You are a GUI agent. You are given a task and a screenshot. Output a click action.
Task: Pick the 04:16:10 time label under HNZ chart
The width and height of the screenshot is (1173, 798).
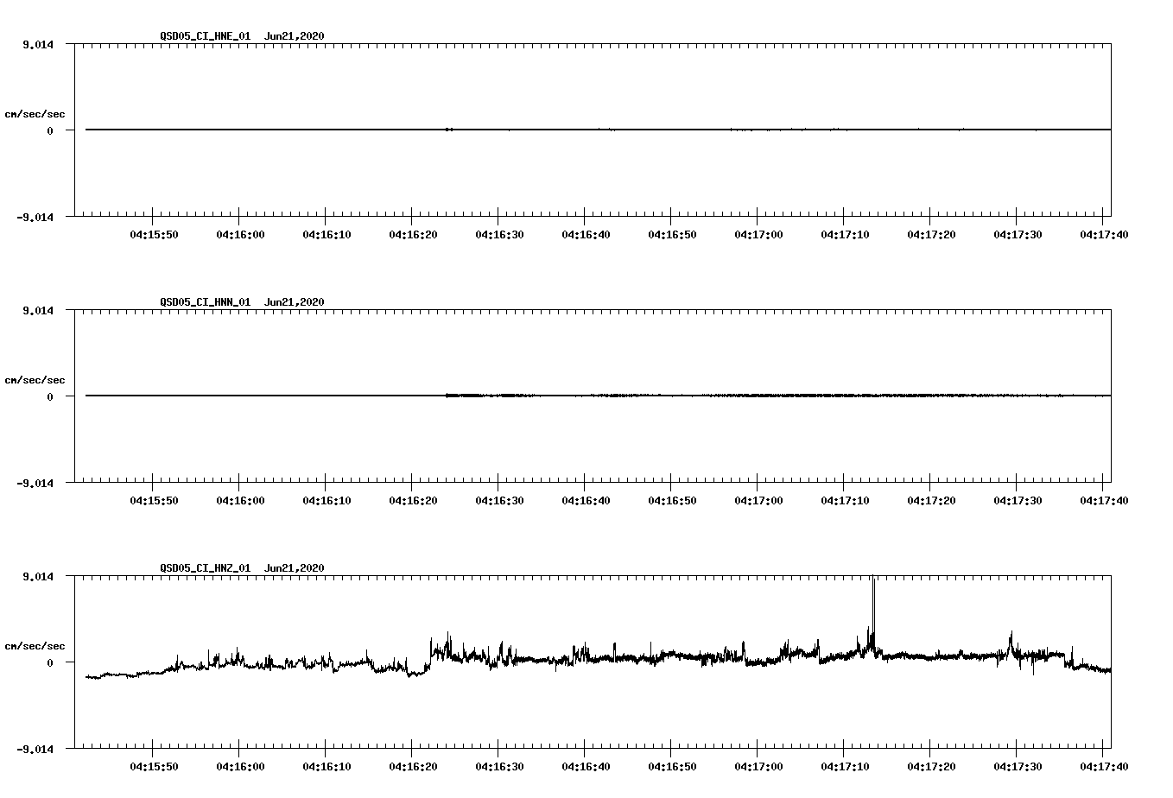pyautogui.click(x=327, y=766)
